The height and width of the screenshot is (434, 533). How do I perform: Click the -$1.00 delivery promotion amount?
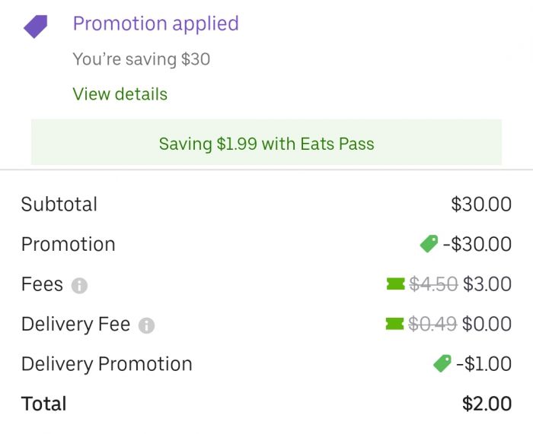[484, 364]
